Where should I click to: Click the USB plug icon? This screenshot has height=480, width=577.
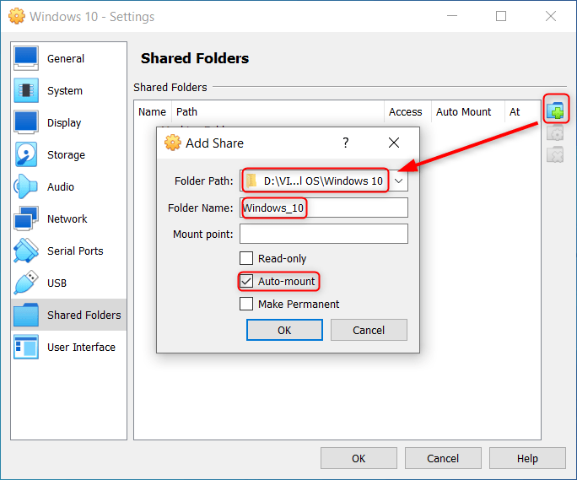pyautogui.click(x=26, y=283)
